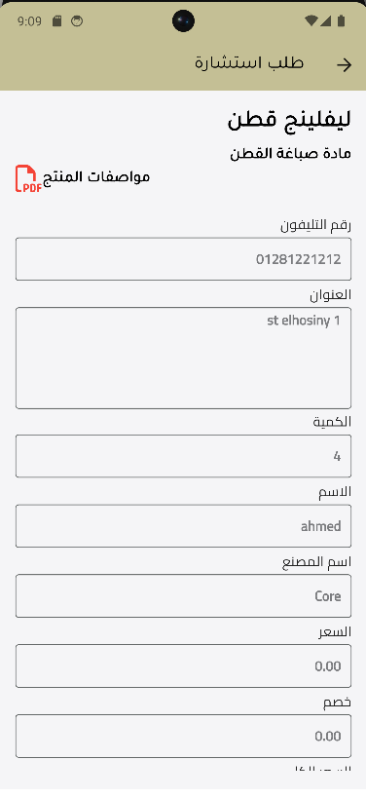Tap the battery icon in status bar
The image size is (366, 798).
point(341,20)
